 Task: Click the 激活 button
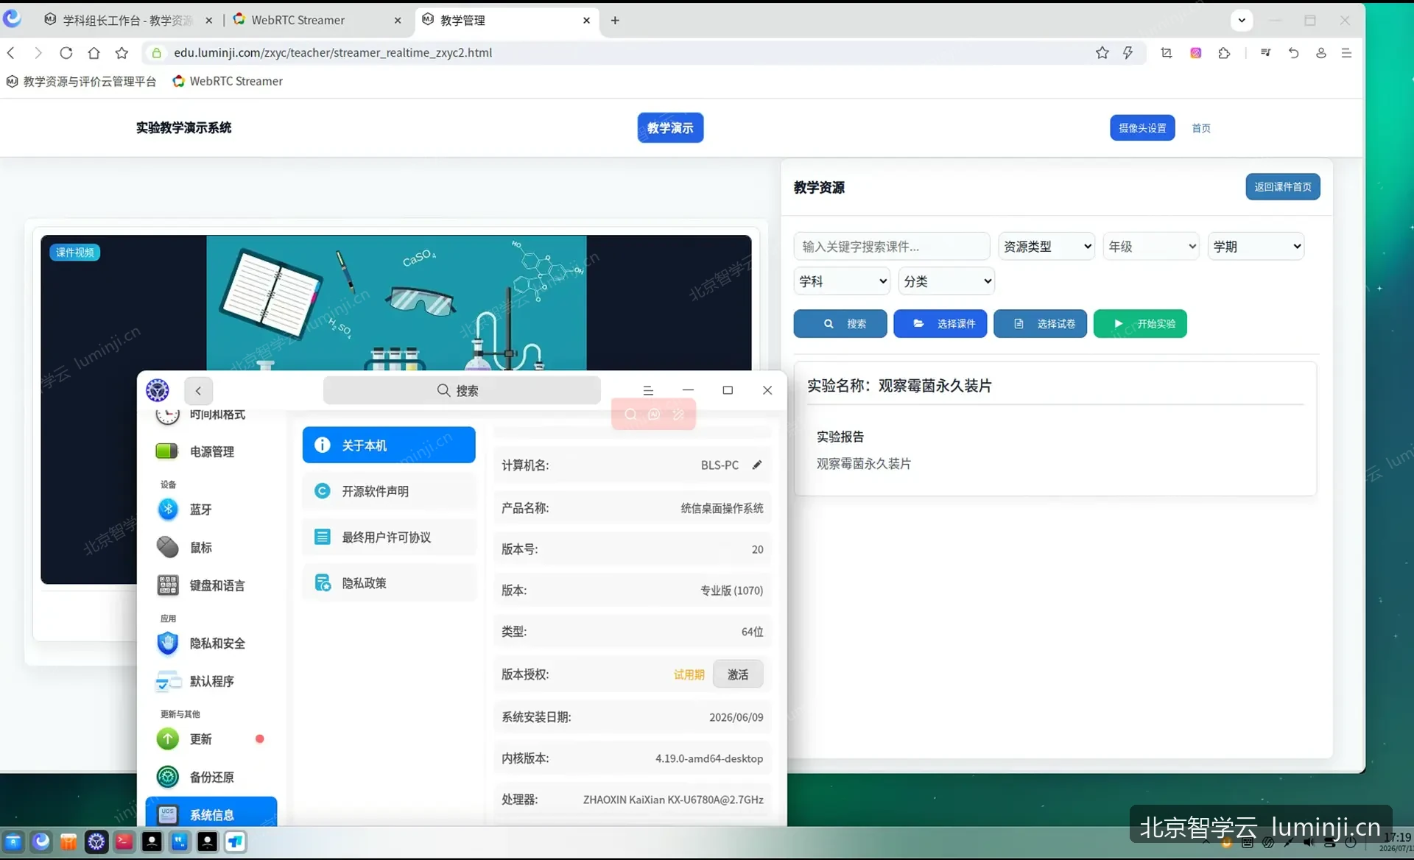click(738, 674)
